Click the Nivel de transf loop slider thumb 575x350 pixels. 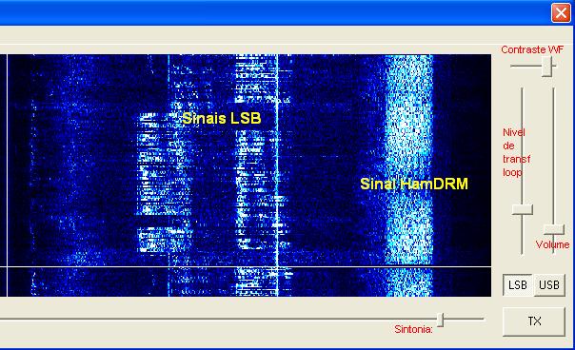(x=523, y=209)
